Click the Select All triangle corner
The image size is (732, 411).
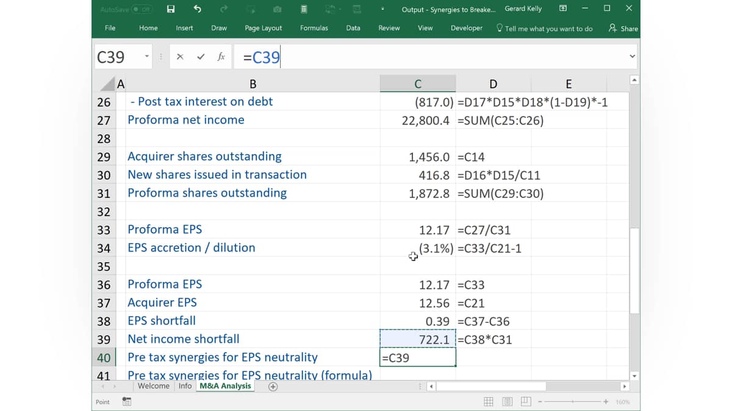click(x=107, y=84)
